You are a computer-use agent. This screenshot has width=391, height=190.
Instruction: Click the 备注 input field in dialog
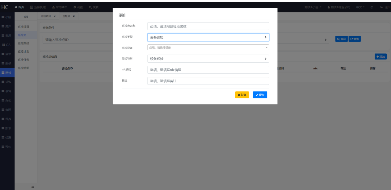[x=208, y=81]
